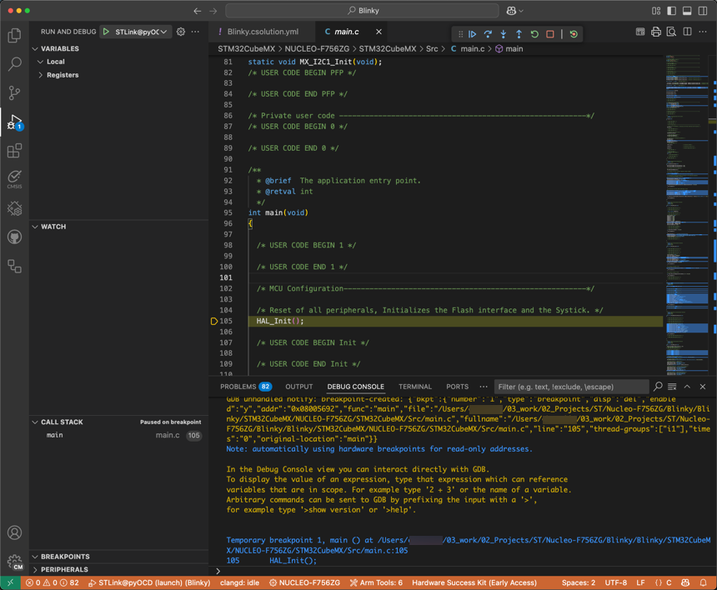Open the GitHub view in the activity bar

pyautogui.click(x=15, y=237)
